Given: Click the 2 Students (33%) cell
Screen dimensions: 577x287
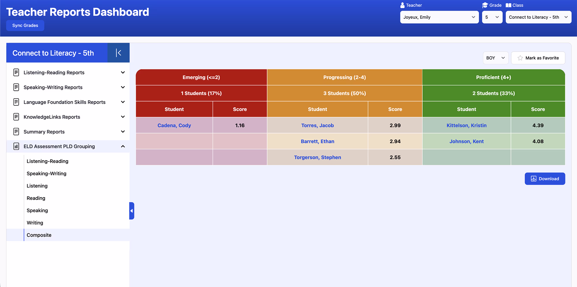Looking at the screenshot, I should pos(494,93).
